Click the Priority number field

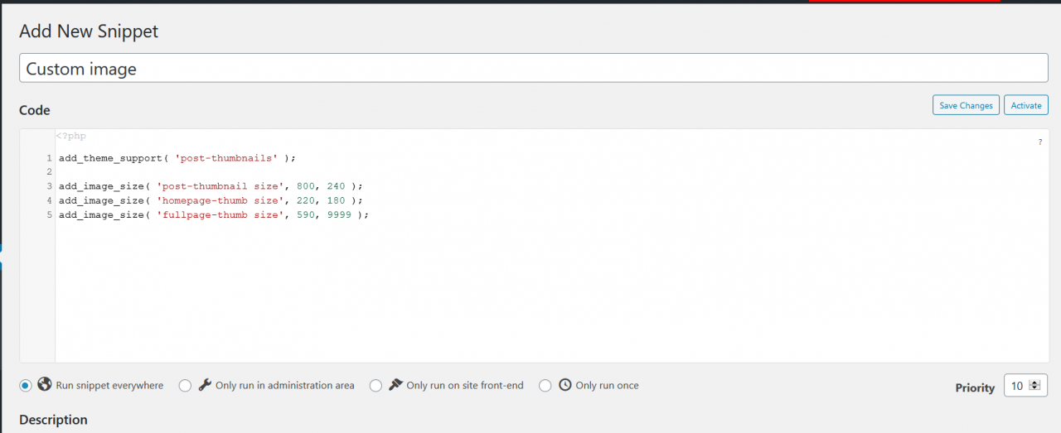(1026, 385)
